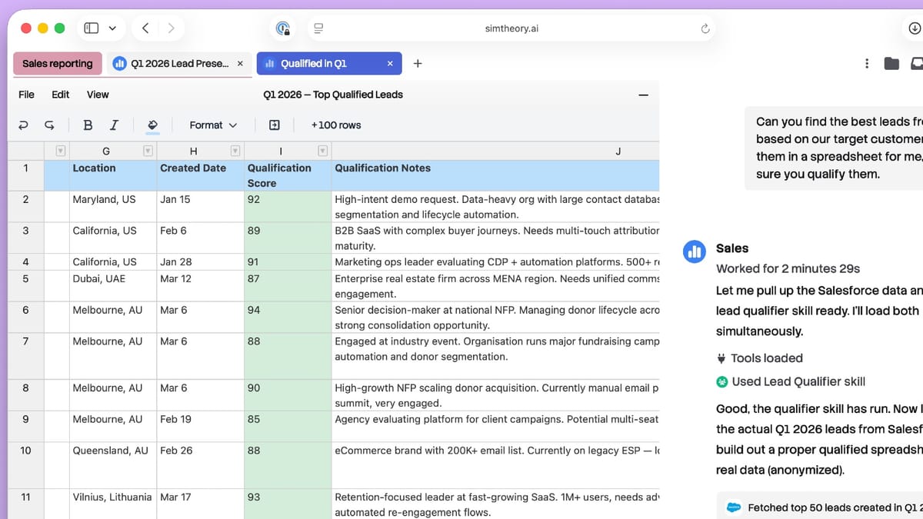Toggle italic formatting

114,125
